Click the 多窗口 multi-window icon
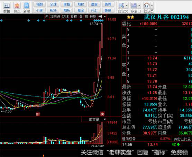The image size is (192, 157). click(134, 6)
